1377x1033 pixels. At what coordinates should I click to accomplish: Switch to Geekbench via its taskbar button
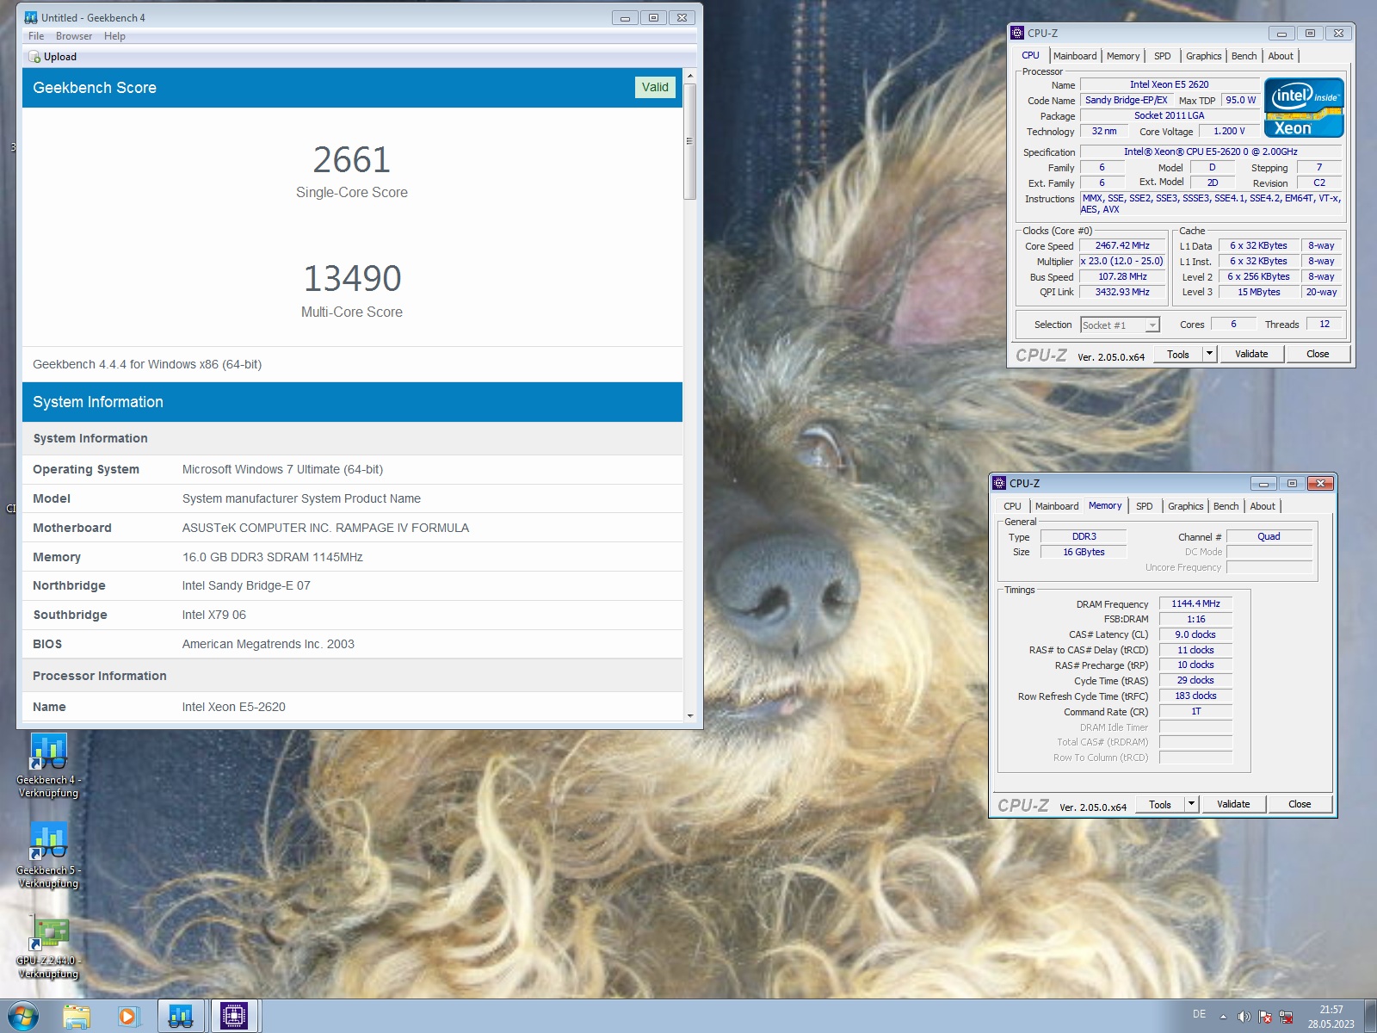click(181, 1016)
